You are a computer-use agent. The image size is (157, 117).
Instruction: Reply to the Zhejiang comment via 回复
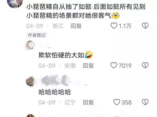pos(76,26)
